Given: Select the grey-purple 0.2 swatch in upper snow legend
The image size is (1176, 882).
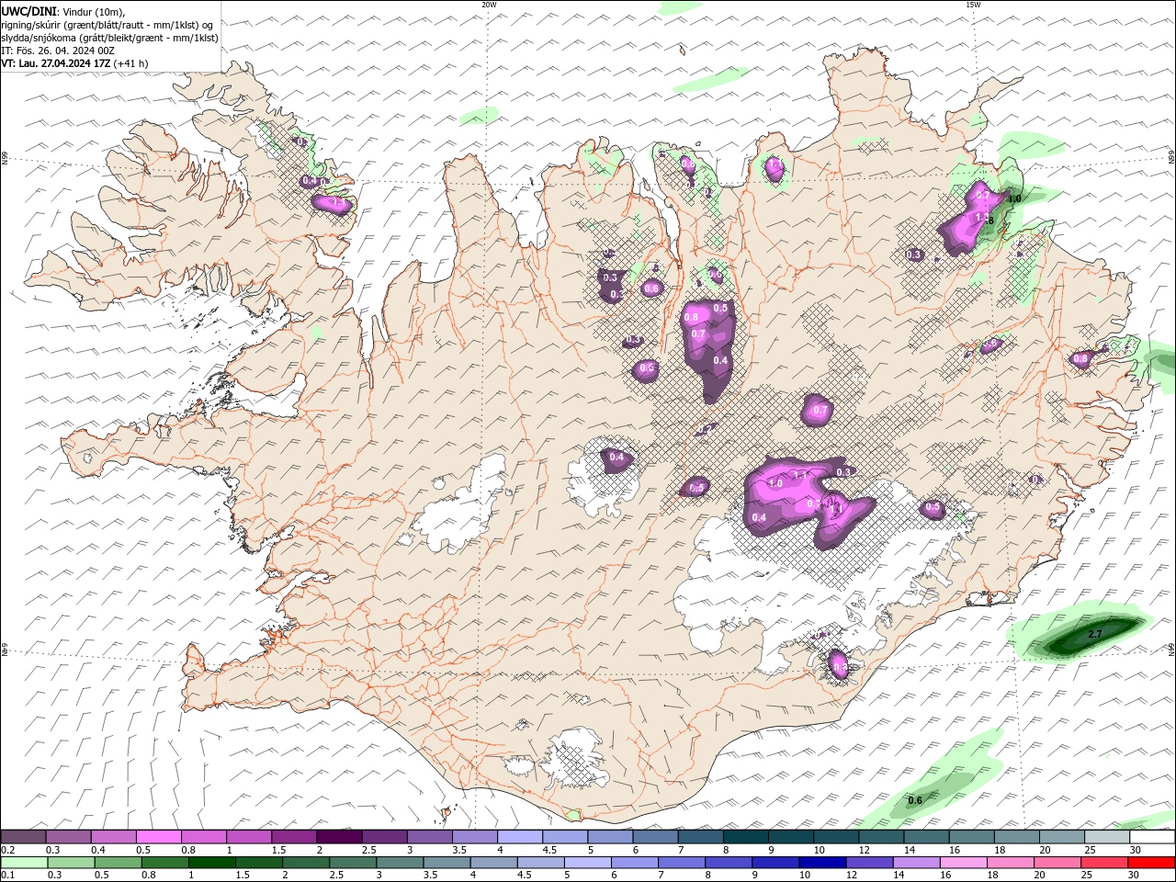Looking at the screenshot, I should pyautogui.click(x=23, y=837).
